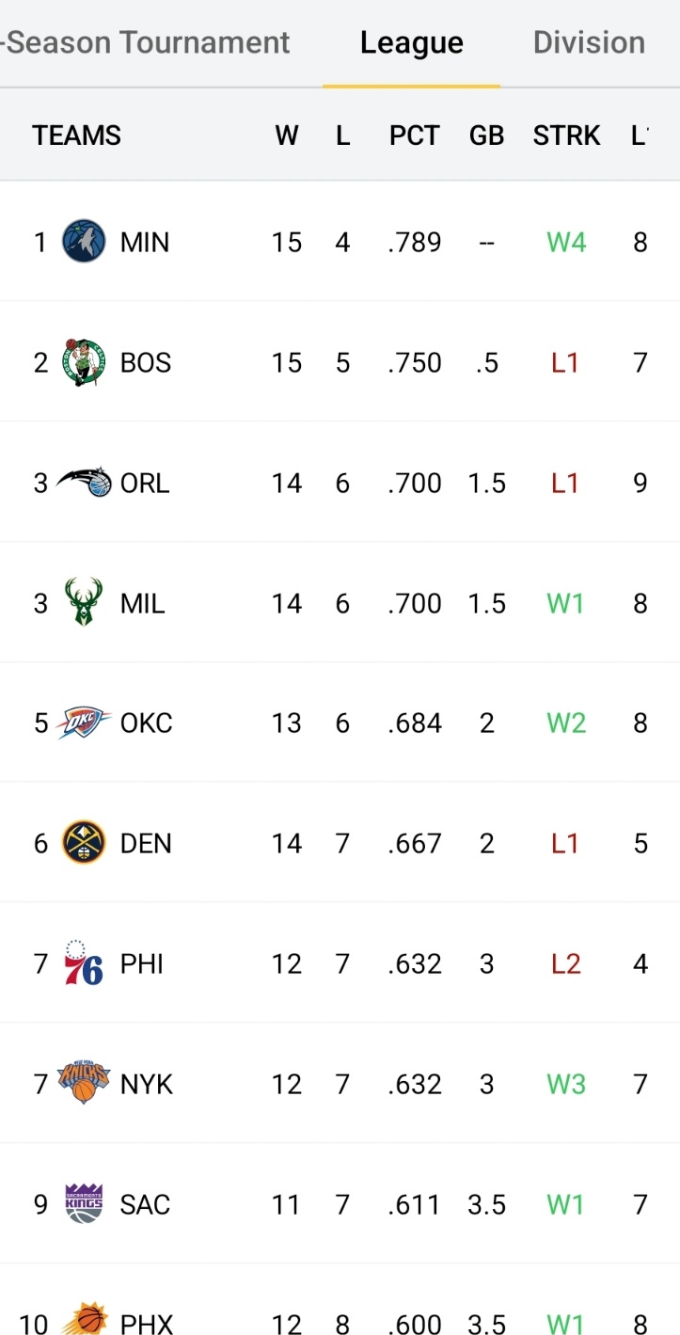Tap the OKC Thunder logo
The height and width of the screenshot is (1335, 680).
pyautogui.click(x=84, y=723)
